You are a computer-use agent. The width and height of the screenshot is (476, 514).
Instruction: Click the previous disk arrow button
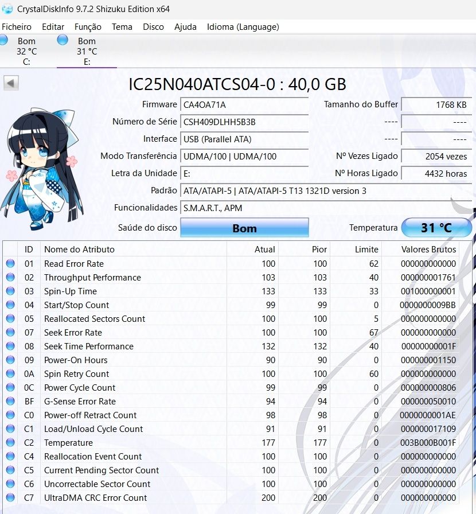pyautogui.click(x=11, y=83)
